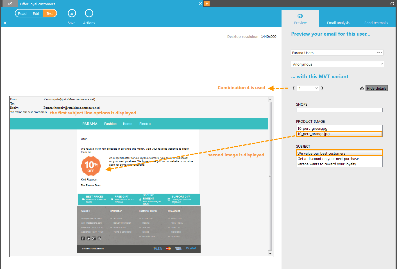Go to next MVT variant arrow

pos(322,88)
